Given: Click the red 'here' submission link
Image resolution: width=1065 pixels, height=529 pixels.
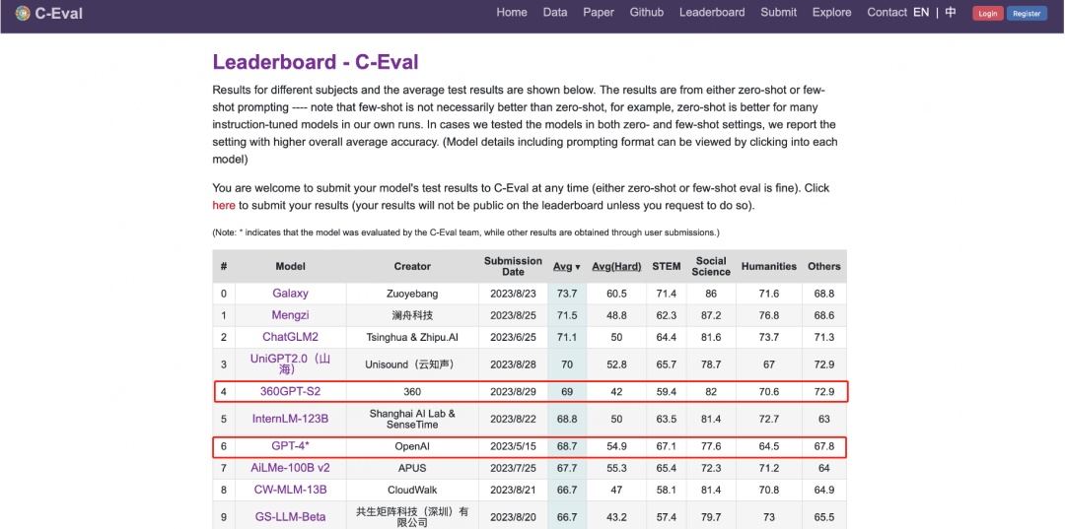Looking at the screenshot, I should click(224, 206).
